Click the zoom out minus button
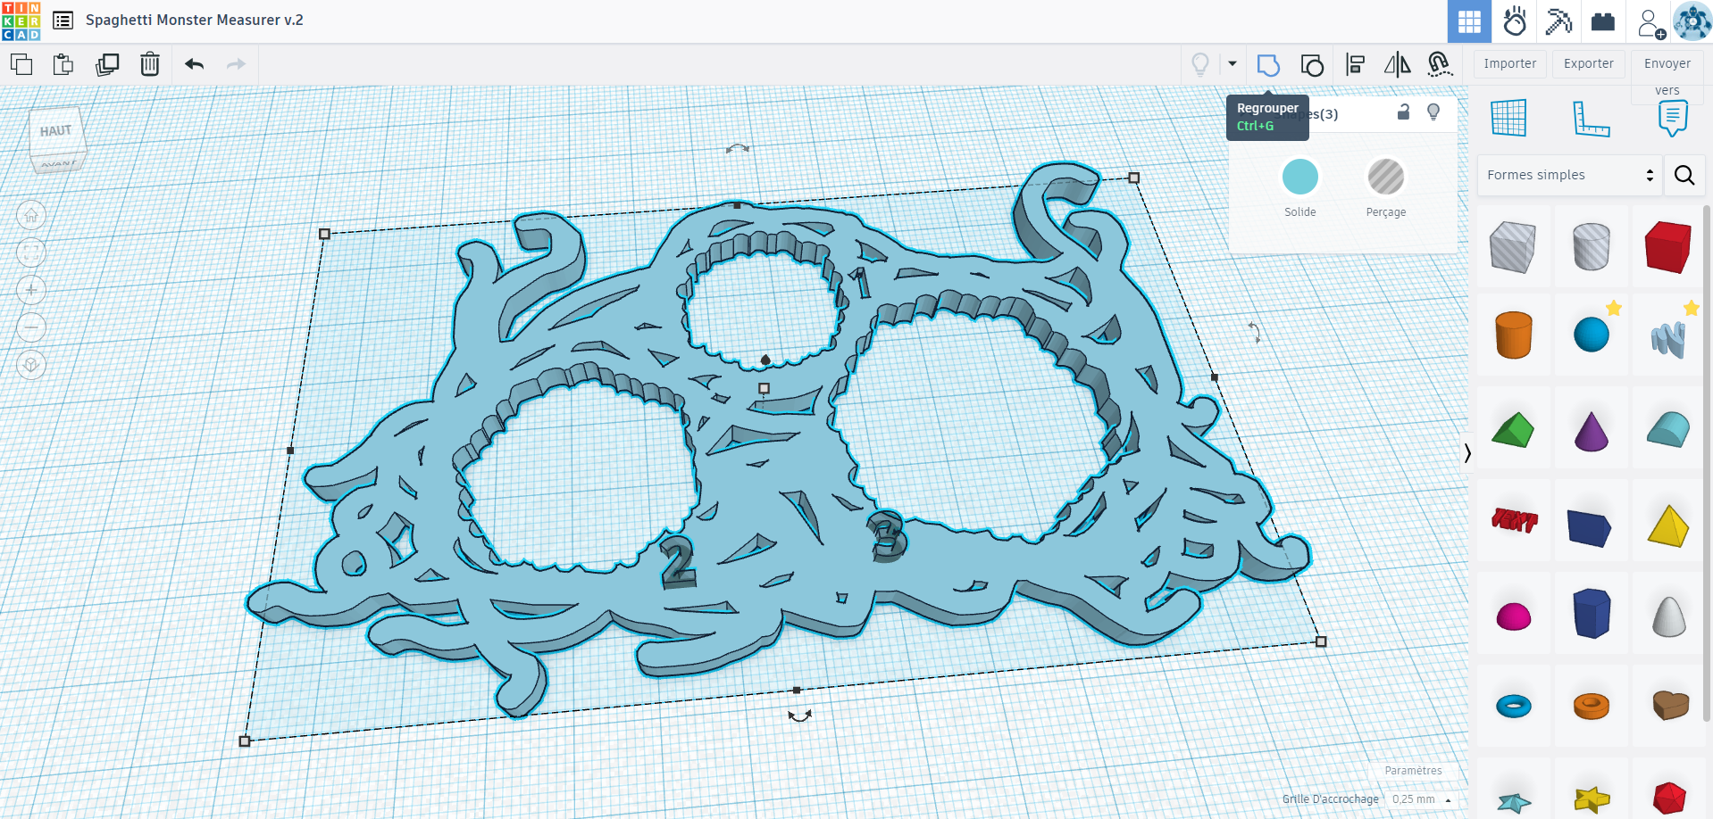Screen dimensions: 1713x819 pyautogui.click(x=31, y=327)
